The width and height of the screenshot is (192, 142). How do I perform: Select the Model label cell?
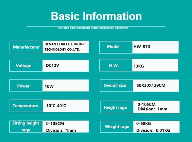coord(116,47)
